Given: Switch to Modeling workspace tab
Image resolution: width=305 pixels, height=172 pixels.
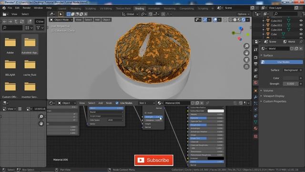Looking at the screenshot, I should [x=76, y=9].
